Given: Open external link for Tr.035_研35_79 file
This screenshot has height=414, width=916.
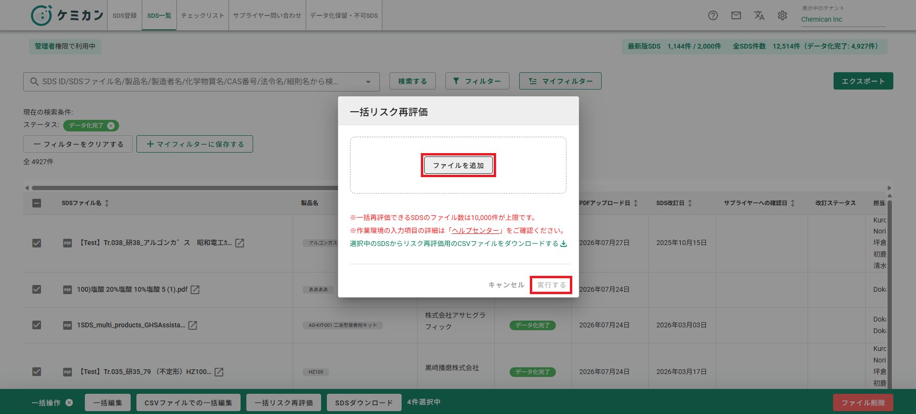Looking at the screenshot, I should [x=219, y=372].
